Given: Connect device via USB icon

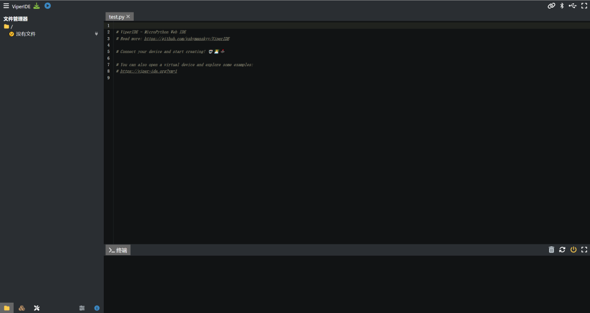Looking at the screenshot, I should click(573, 6).
